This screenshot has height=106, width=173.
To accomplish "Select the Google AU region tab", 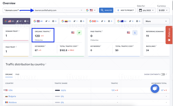I will coord(128,21).
